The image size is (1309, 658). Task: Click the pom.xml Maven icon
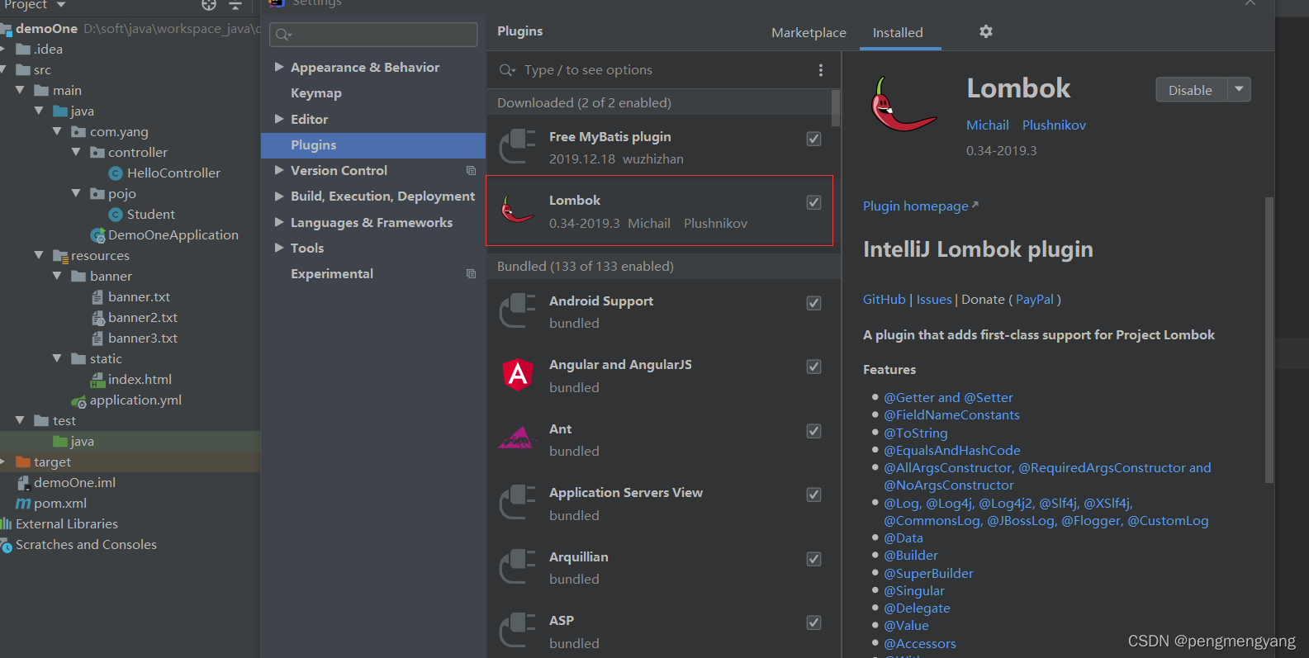[23, 504]
